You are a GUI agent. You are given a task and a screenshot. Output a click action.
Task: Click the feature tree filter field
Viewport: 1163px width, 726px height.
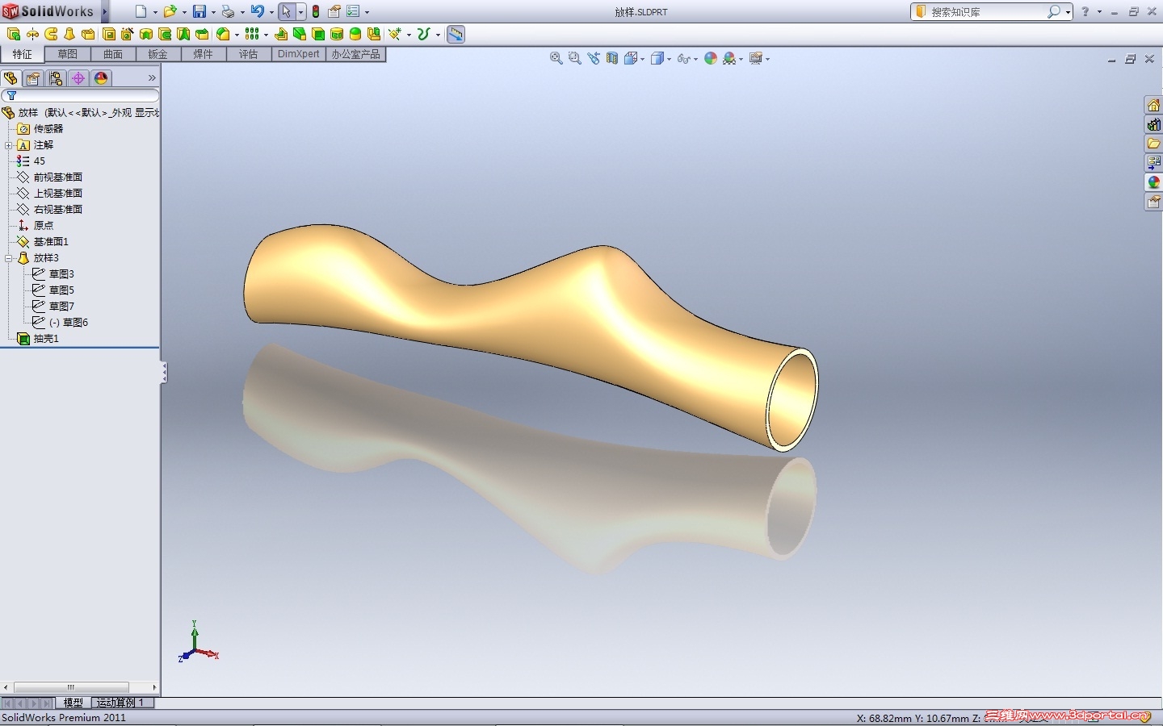coord(81,95)
